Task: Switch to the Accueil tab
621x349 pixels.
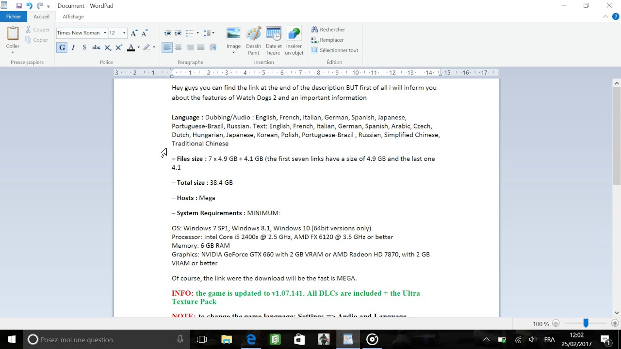Action: 41,16
